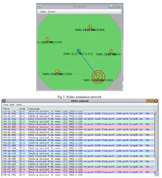The height and width of the screenshot is (178, 162).
Task: Click the Message column header
Action: point(91,109)
